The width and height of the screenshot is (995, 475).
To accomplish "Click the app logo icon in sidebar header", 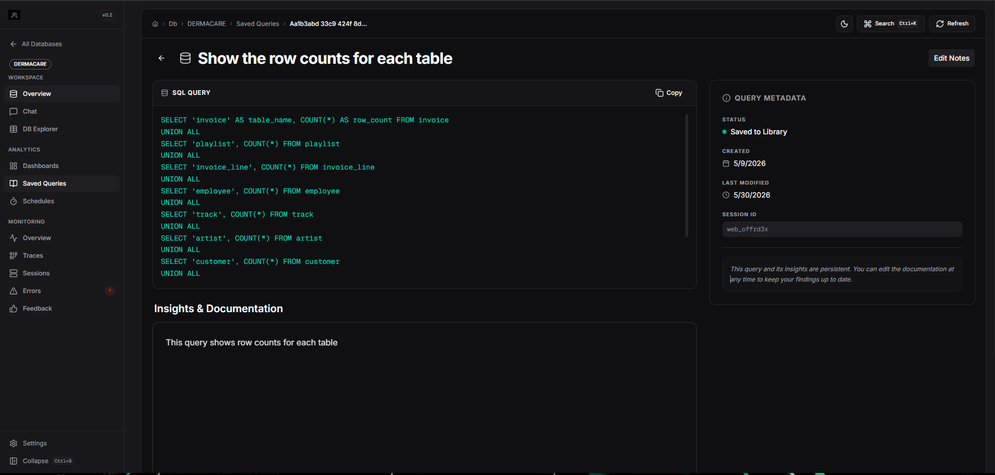I will click(x=15, y=15).
